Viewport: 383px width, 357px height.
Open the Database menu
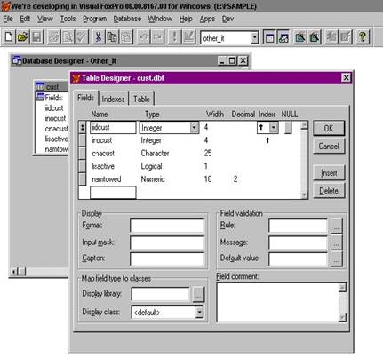coord(127,19)
